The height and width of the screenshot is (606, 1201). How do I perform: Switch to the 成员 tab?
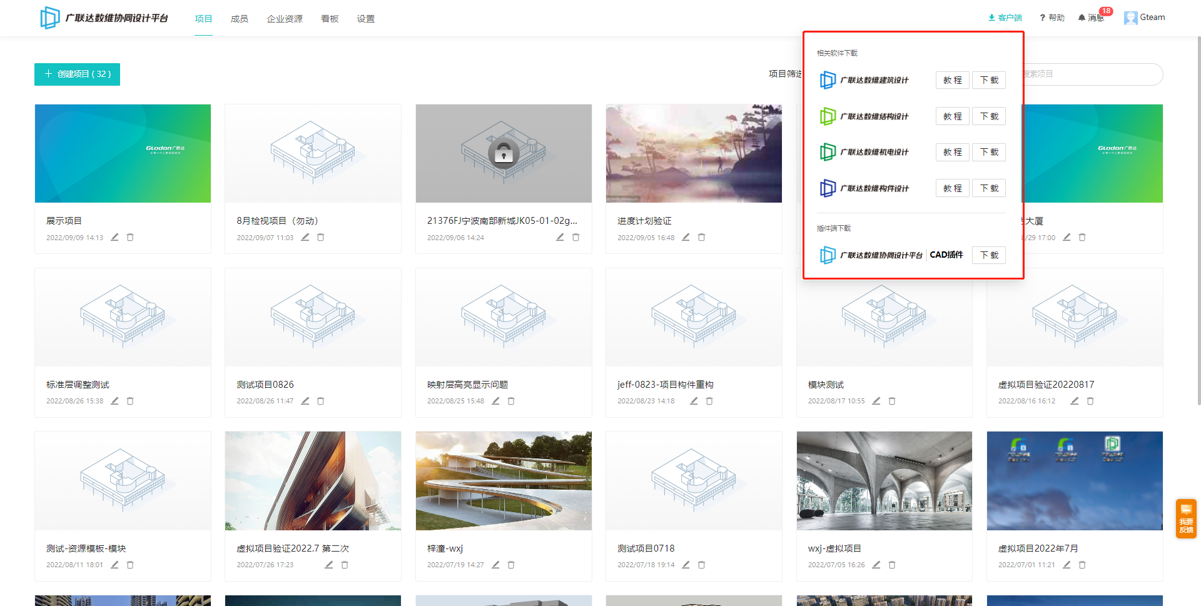pos(240,19)
